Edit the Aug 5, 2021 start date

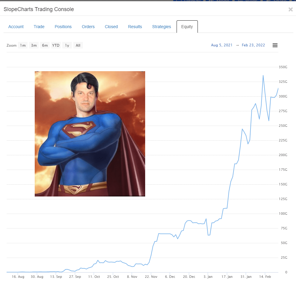coord(221,45)
